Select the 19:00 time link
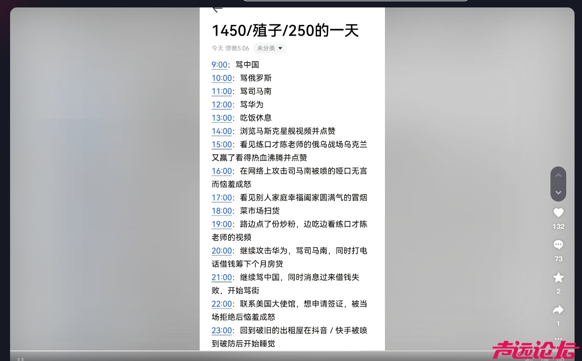This screenshot has width=582, height=361. coord(222,224)
